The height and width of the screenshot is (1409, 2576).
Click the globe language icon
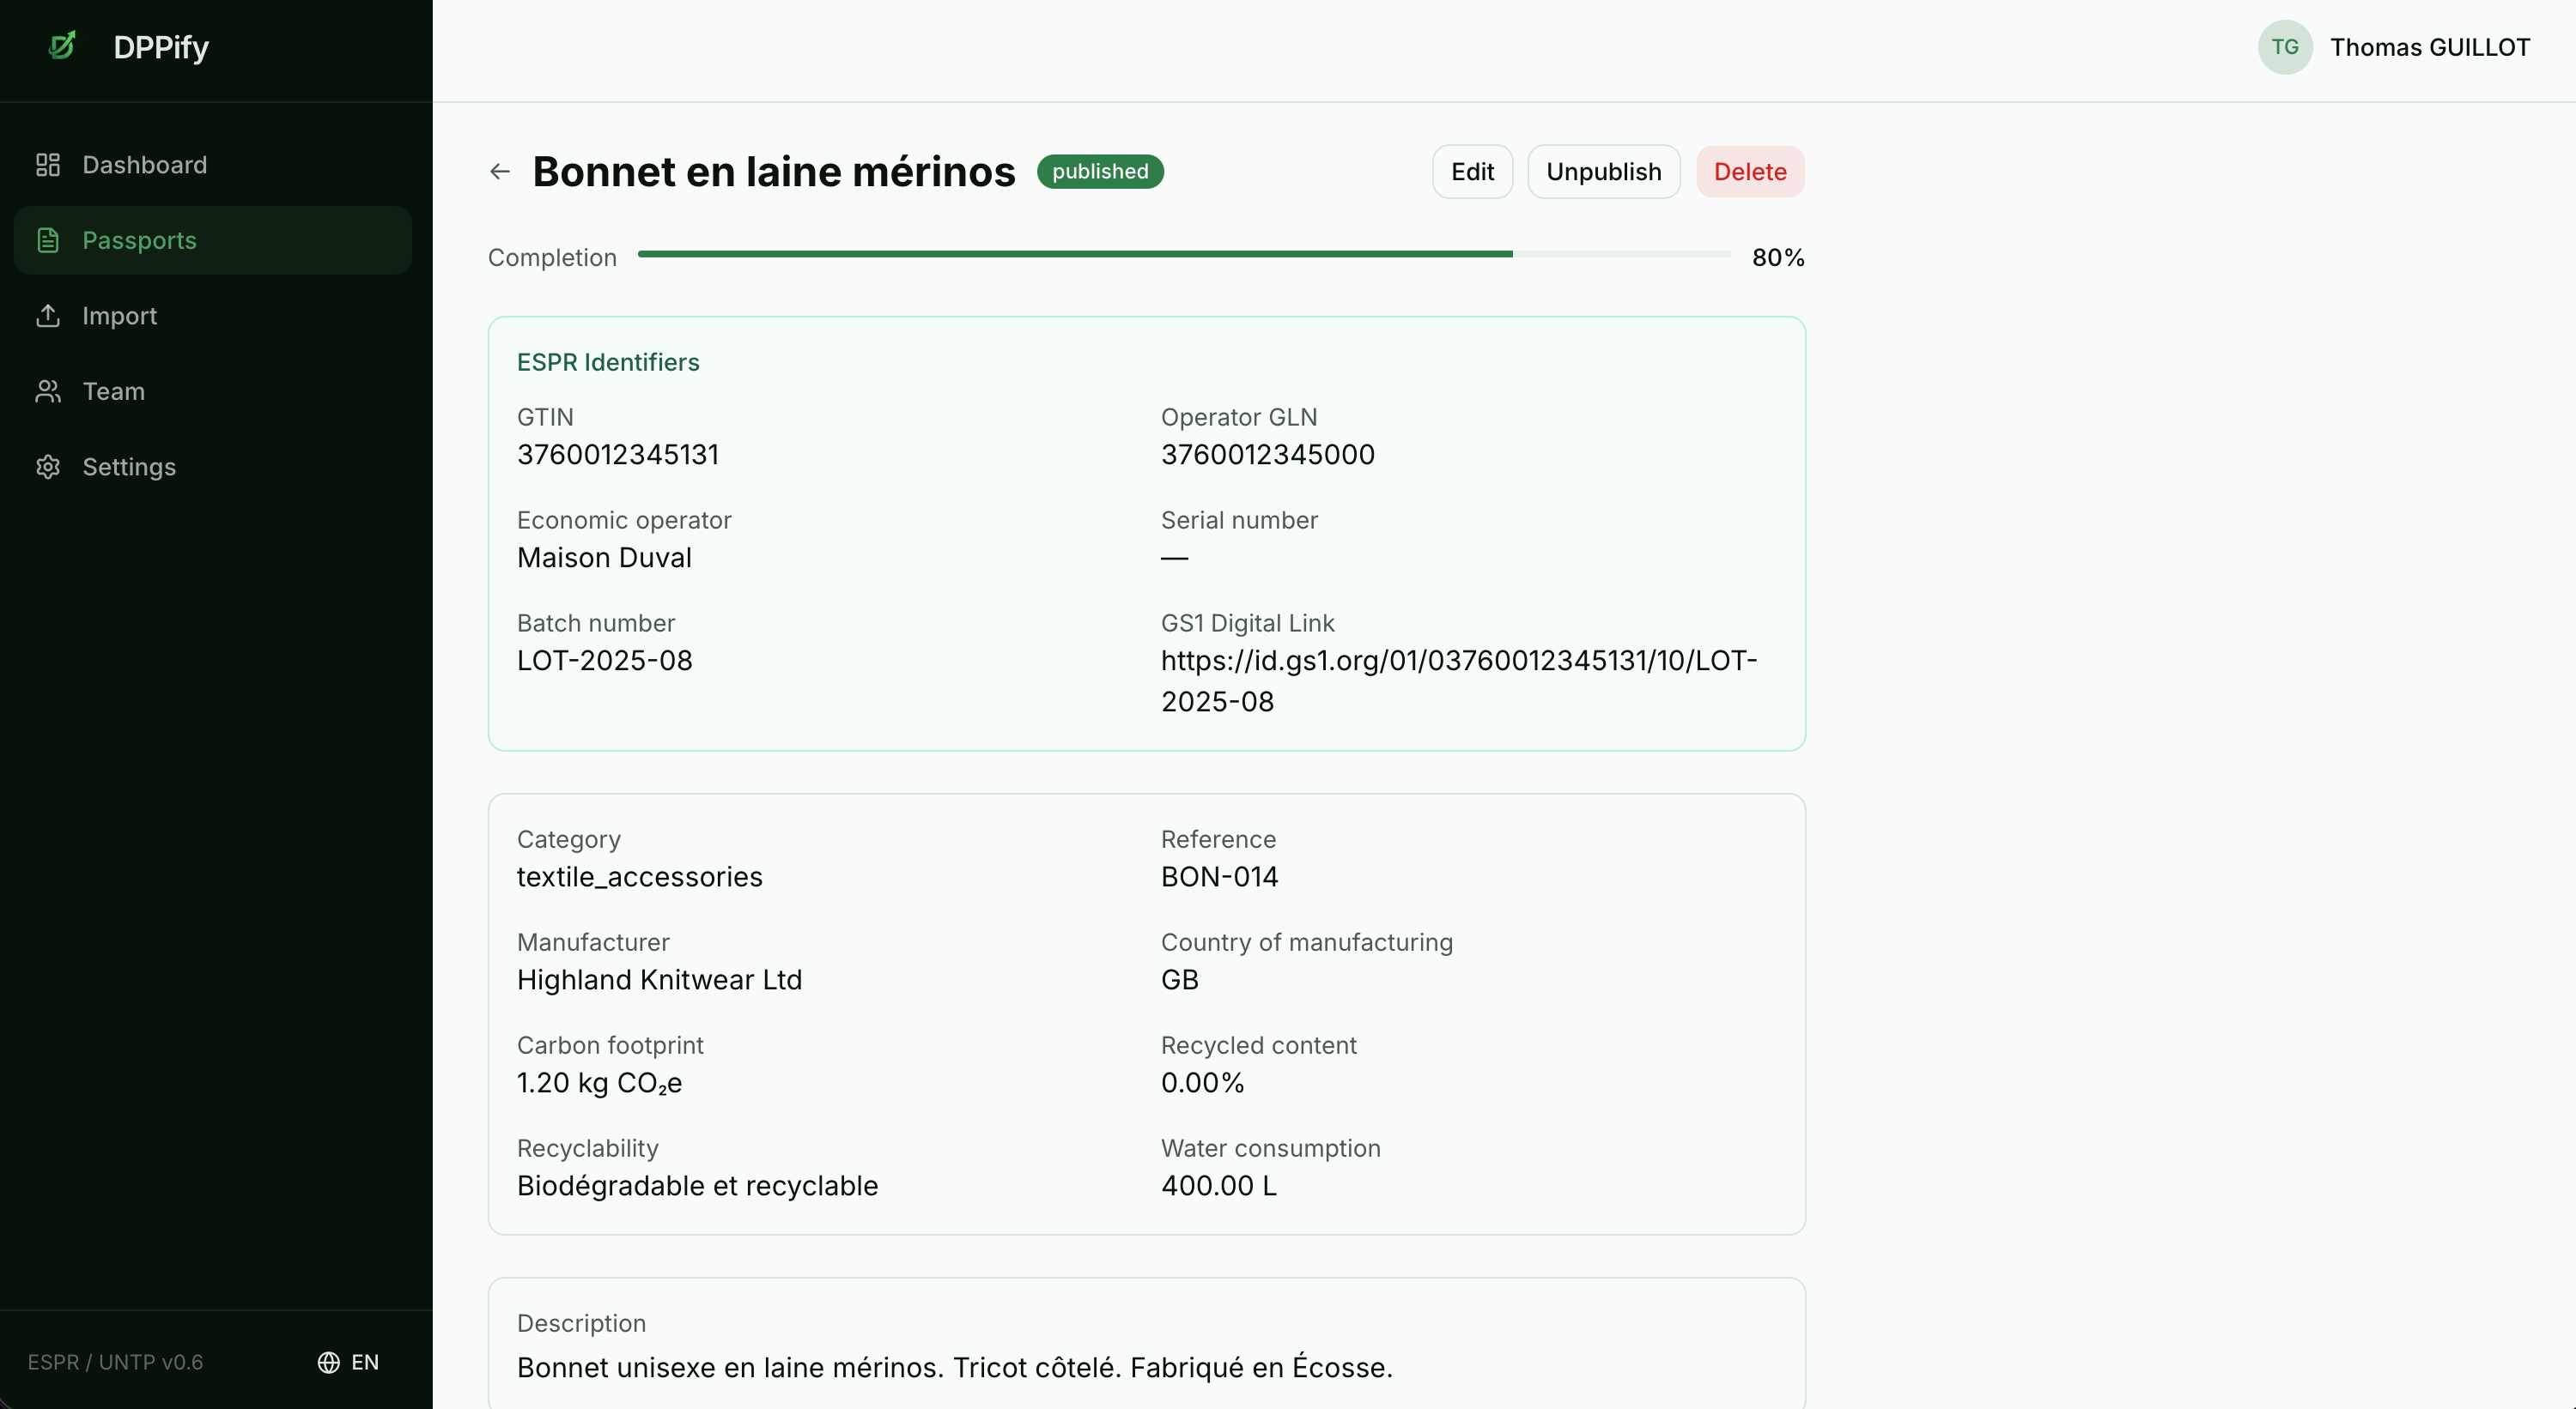tap(328, 1362)
